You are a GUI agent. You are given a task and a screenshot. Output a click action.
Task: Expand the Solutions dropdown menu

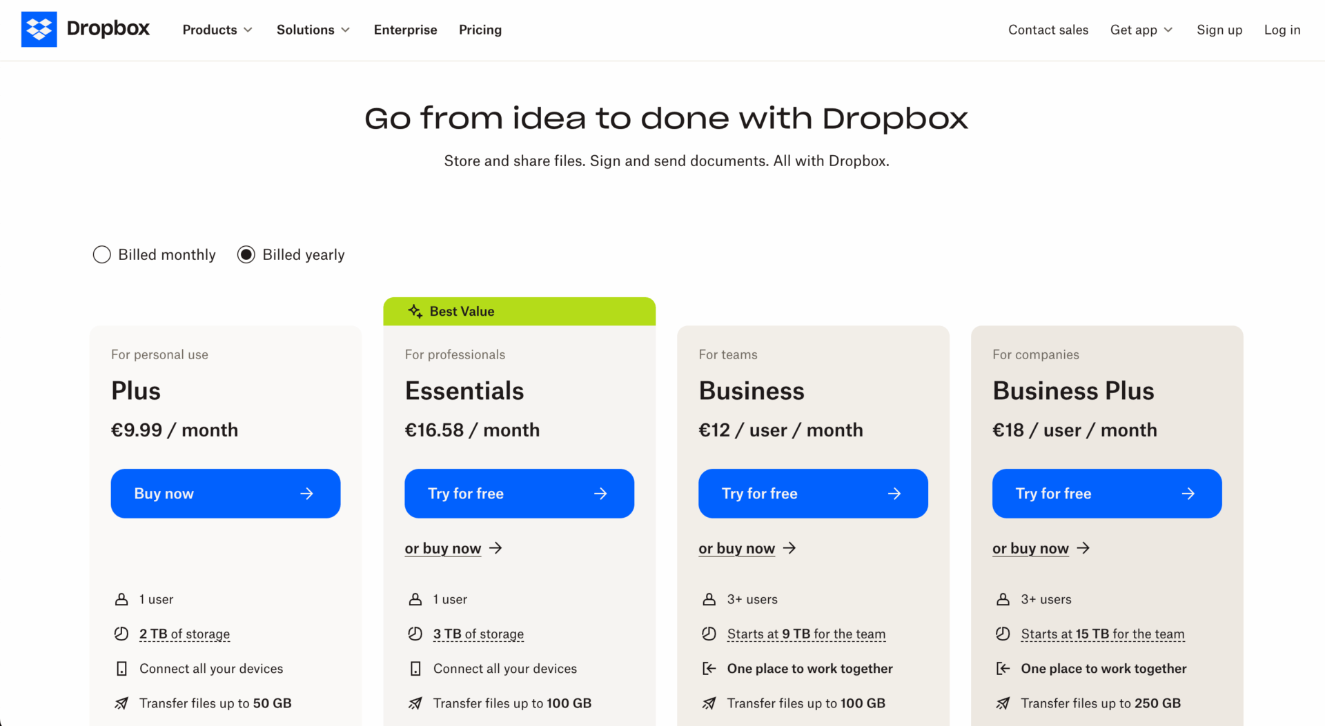click(313, 30)
